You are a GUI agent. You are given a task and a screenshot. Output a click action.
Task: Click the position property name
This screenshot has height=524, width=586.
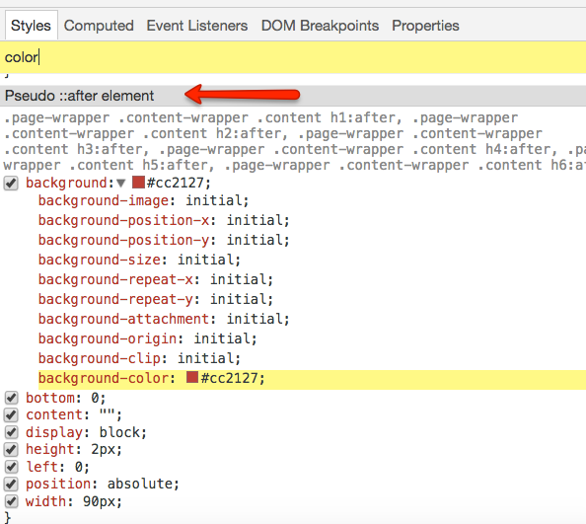coord(58,484)
